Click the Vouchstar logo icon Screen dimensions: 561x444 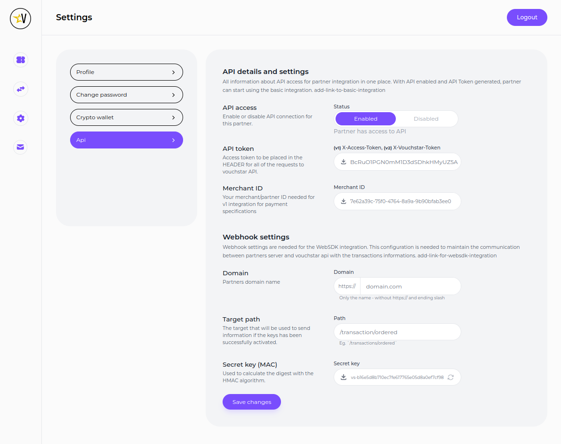pos(20,19)
